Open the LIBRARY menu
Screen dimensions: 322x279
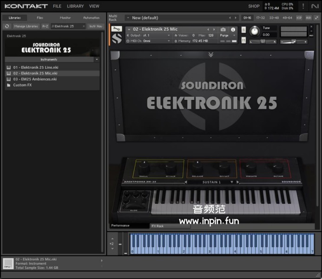(75, 6)
